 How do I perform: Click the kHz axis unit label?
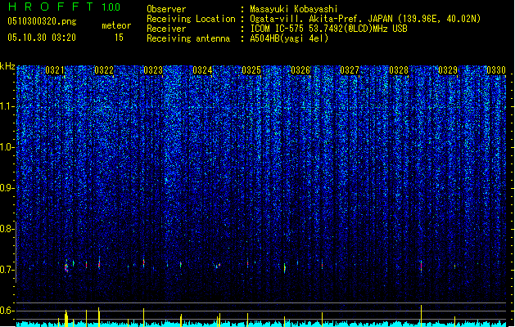click(x=7, y=66)
